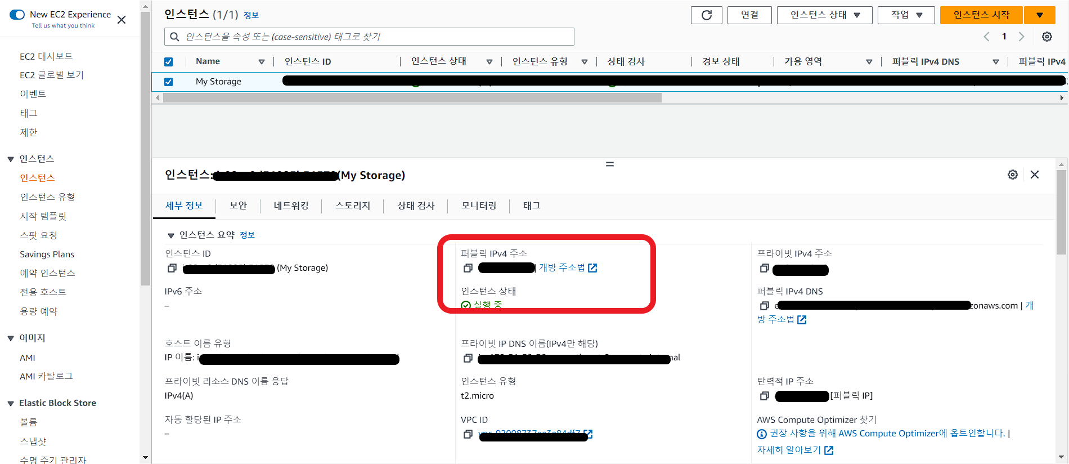
Task: Switch to the 스토리지 tab
Action: (353, 206)
